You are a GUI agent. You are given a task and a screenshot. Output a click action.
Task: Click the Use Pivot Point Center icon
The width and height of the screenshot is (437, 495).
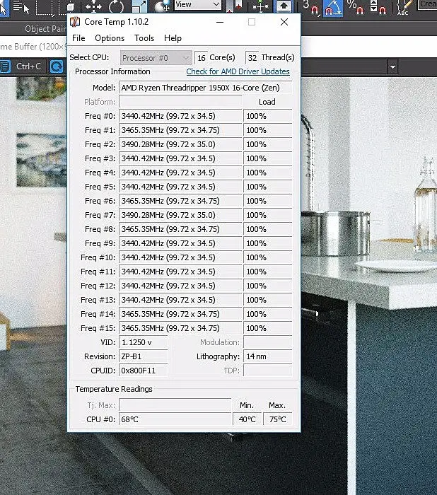pos(234,6)
